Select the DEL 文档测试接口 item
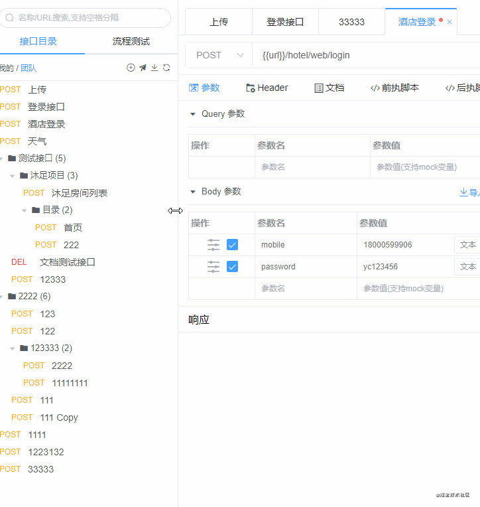Screen dimensions: 480x507 click(x=53, y=262)
